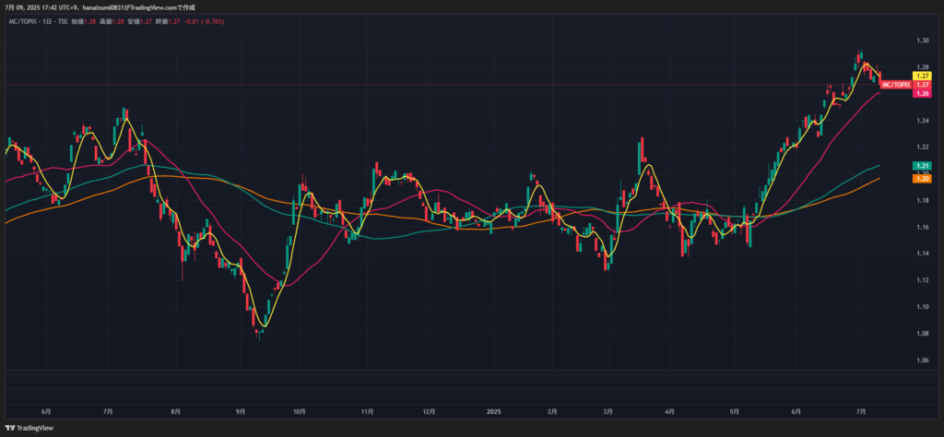The width and height of the screenshot is (944, 437).
Task: Click the 安値 1.27 low value
Action: coord(140,21)
